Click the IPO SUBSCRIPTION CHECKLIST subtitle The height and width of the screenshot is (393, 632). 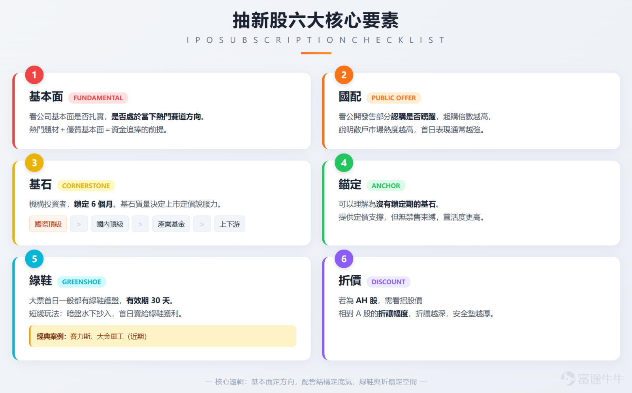click(x=316, y=40)
